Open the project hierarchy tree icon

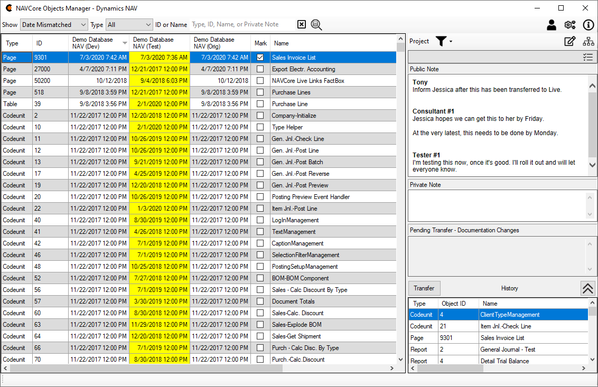(x=588, y=41)
